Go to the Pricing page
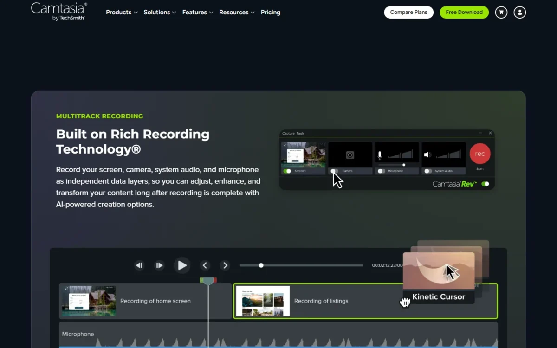Image resolution: width=557 pixels, height=348 pixels. (x=271, y=13)
